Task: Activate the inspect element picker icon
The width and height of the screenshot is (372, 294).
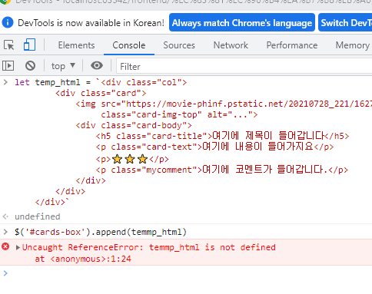Action: [9, 45]
